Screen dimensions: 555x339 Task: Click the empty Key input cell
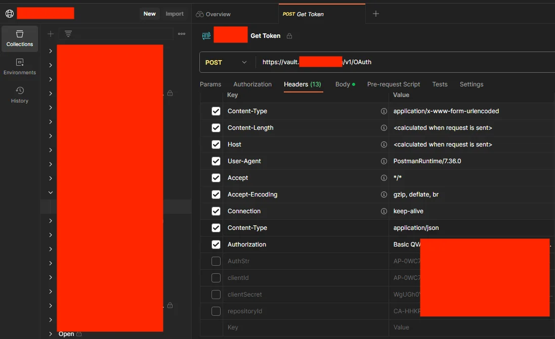point(306,327)
